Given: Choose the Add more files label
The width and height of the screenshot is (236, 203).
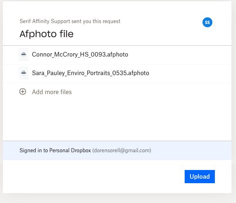Looking at the screenshot, I should click(x=52, y=92).
